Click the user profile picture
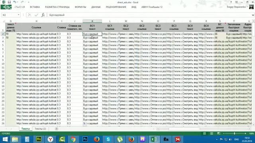 point(251,7)
